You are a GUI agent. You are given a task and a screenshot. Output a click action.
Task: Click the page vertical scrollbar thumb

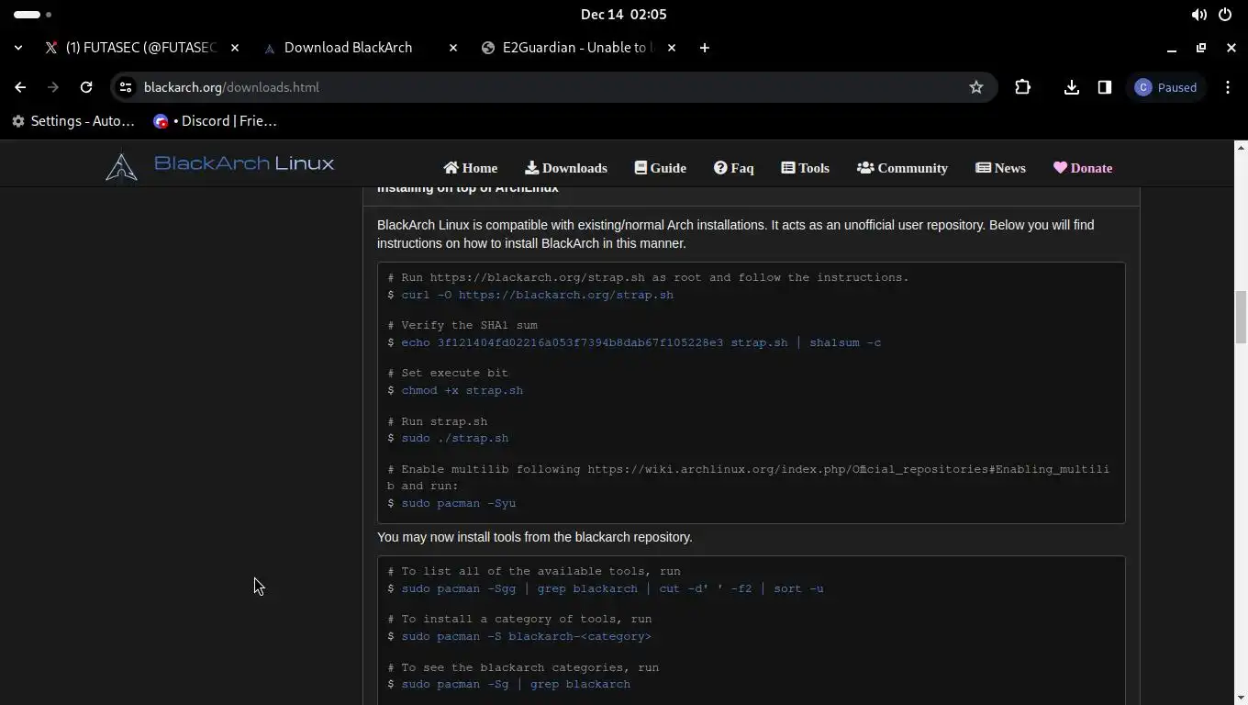[1241, 317]
